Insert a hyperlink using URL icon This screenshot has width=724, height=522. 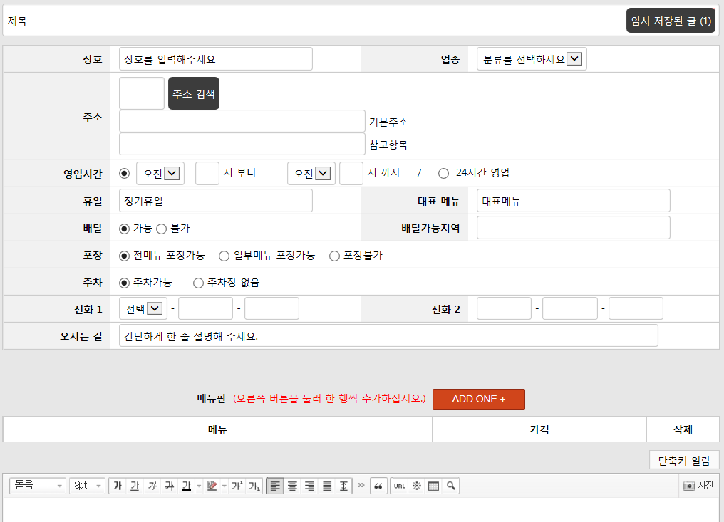399,486
